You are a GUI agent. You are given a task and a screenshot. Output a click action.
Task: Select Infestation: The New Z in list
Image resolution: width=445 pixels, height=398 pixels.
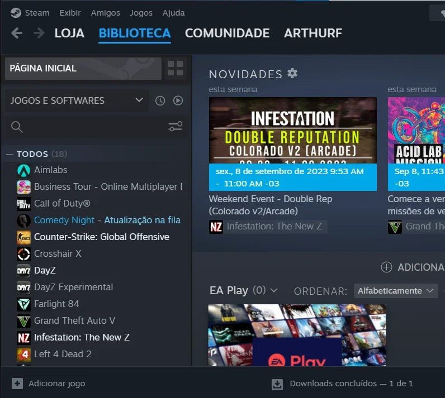click(82, 337)
